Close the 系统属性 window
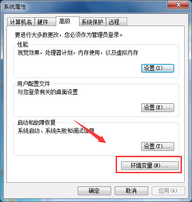The image size is (192, 202). [x=178, y=5]
